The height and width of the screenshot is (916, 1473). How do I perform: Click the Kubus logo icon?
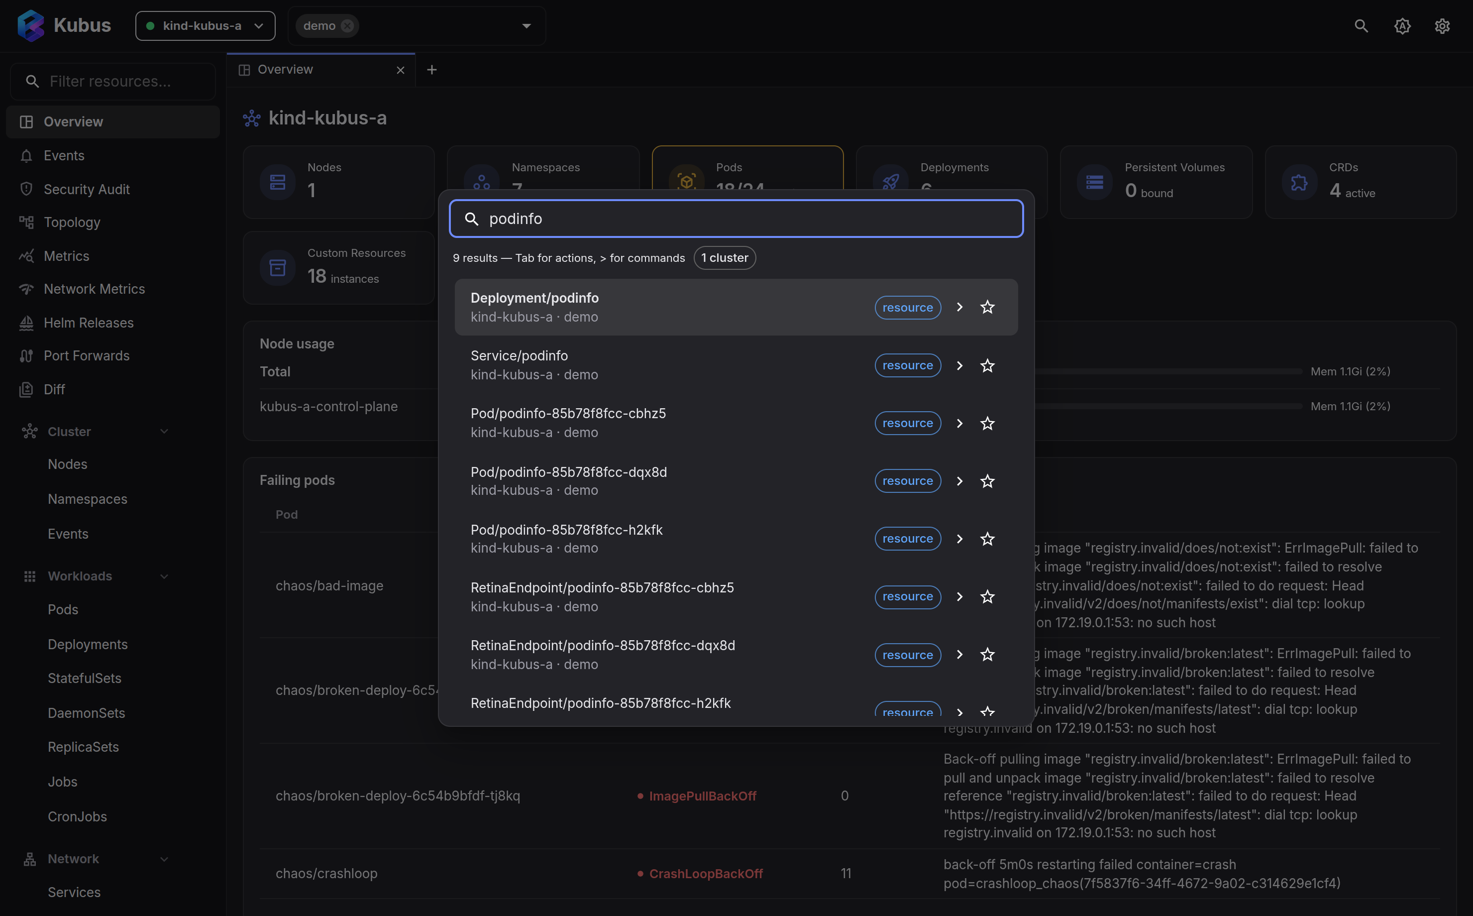point(31,25)
